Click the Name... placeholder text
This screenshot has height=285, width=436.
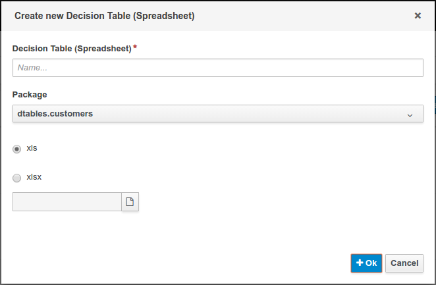[32, 68]
